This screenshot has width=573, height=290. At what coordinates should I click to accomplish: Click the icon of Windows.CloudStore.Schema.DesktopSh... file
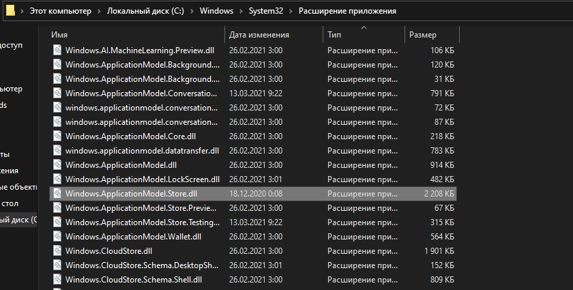click(x=57, y=265)
